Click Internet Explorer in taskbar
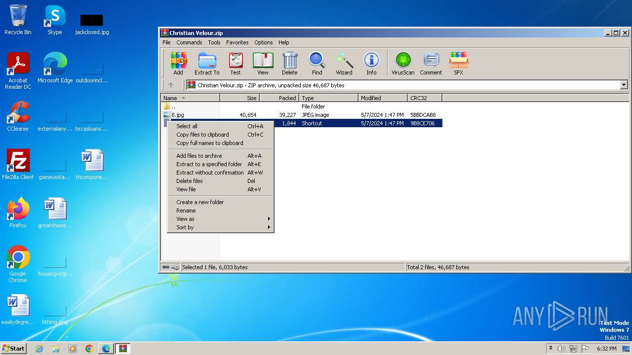Screen dimensions: 632x355 (39, 349)
